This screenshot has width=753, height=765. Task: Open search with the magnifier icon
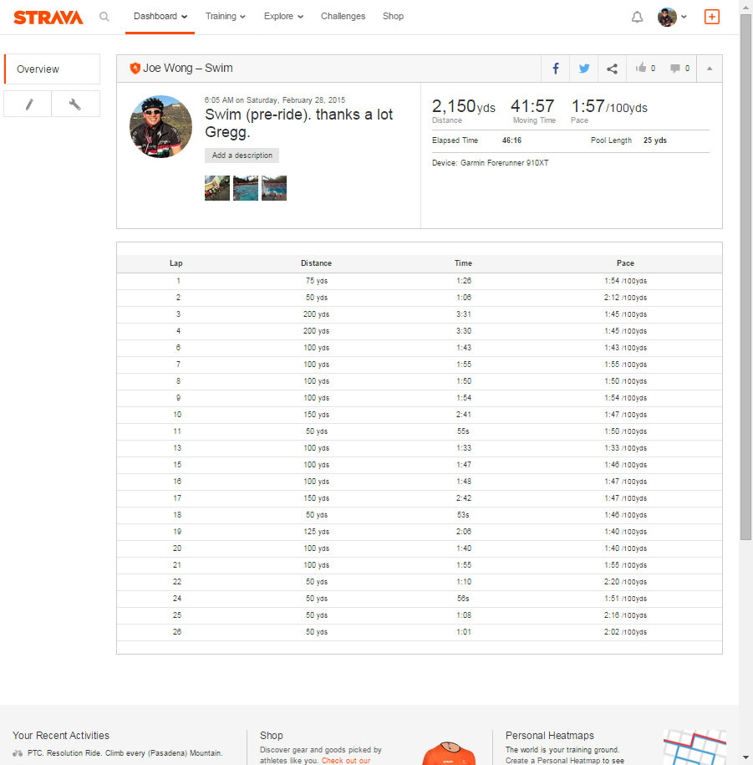[104, 16]
